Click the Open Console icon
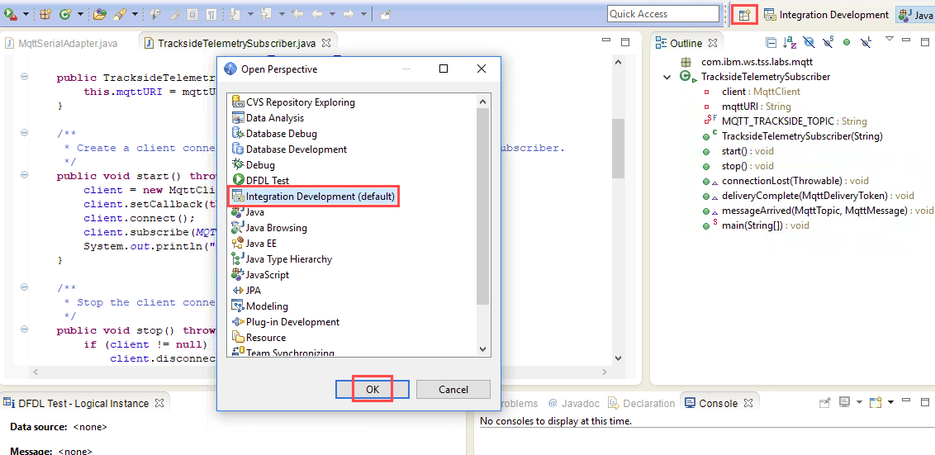Screen dimensions: 935x455 (876, 402)
